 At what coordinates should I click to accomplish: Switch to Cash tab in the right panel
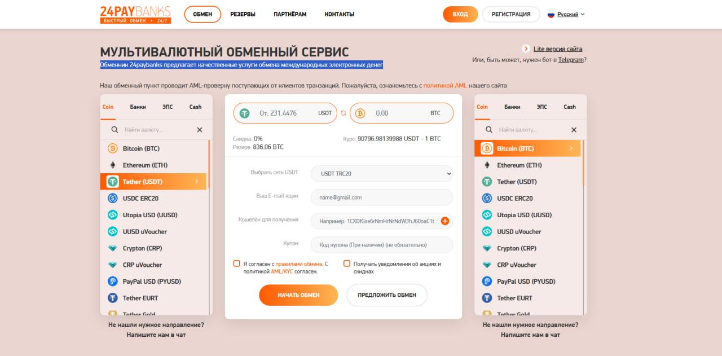570,107
